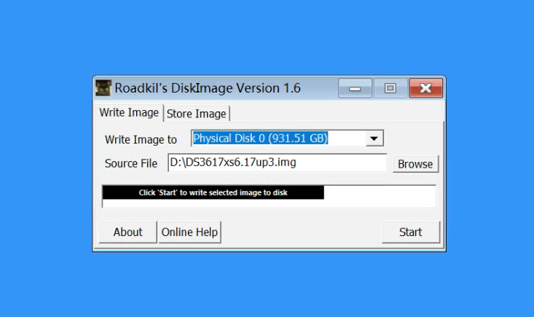Open the About dialog
The image size is (534, 317).
click(127, 232)
